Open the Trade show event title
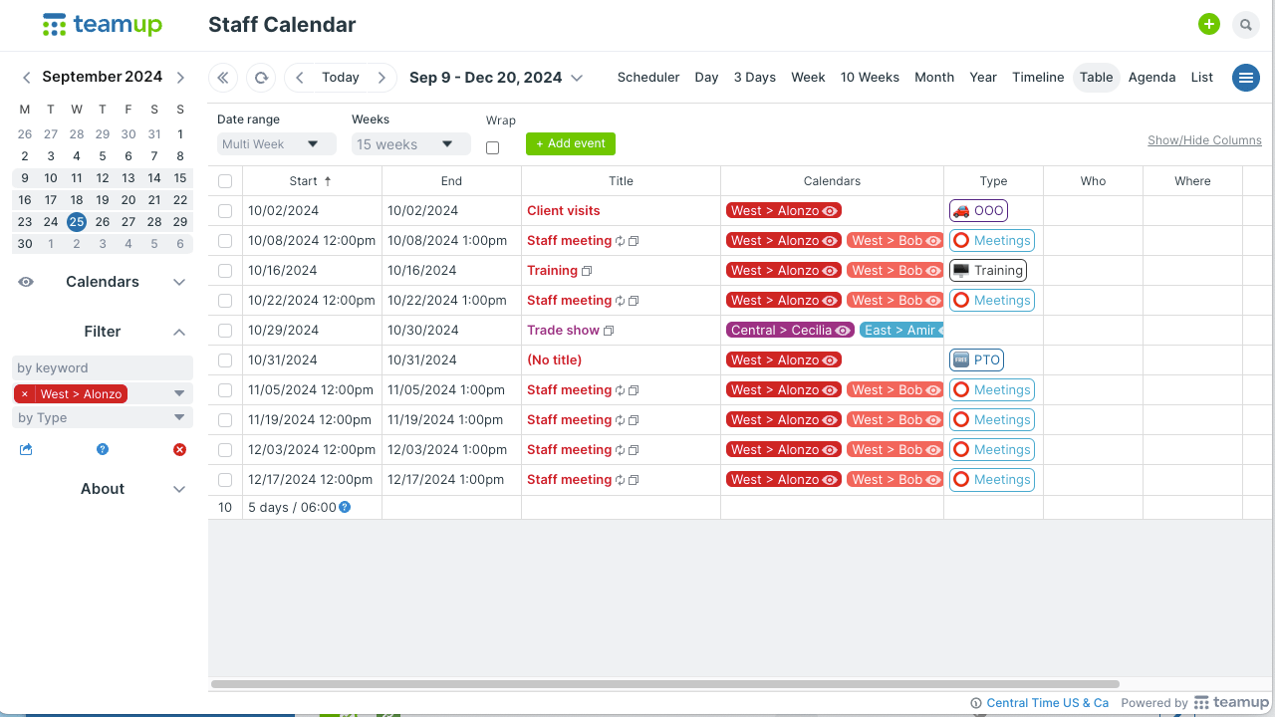Screen dimensions: 1275x717 pyautogui.click(x=563, y=331)
